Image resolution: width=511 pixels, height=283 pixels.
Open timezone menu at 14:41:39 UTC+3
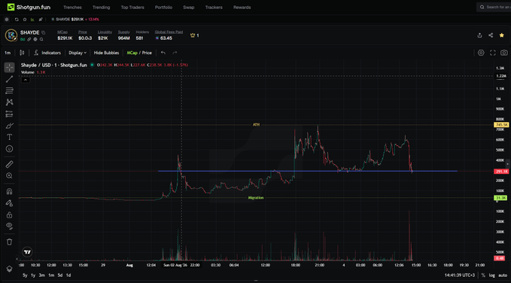click(x=460, y=275)
